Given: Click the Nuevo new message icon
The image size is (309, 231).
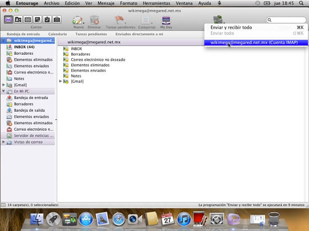Looking at the screenshot, I should [78, 20].
